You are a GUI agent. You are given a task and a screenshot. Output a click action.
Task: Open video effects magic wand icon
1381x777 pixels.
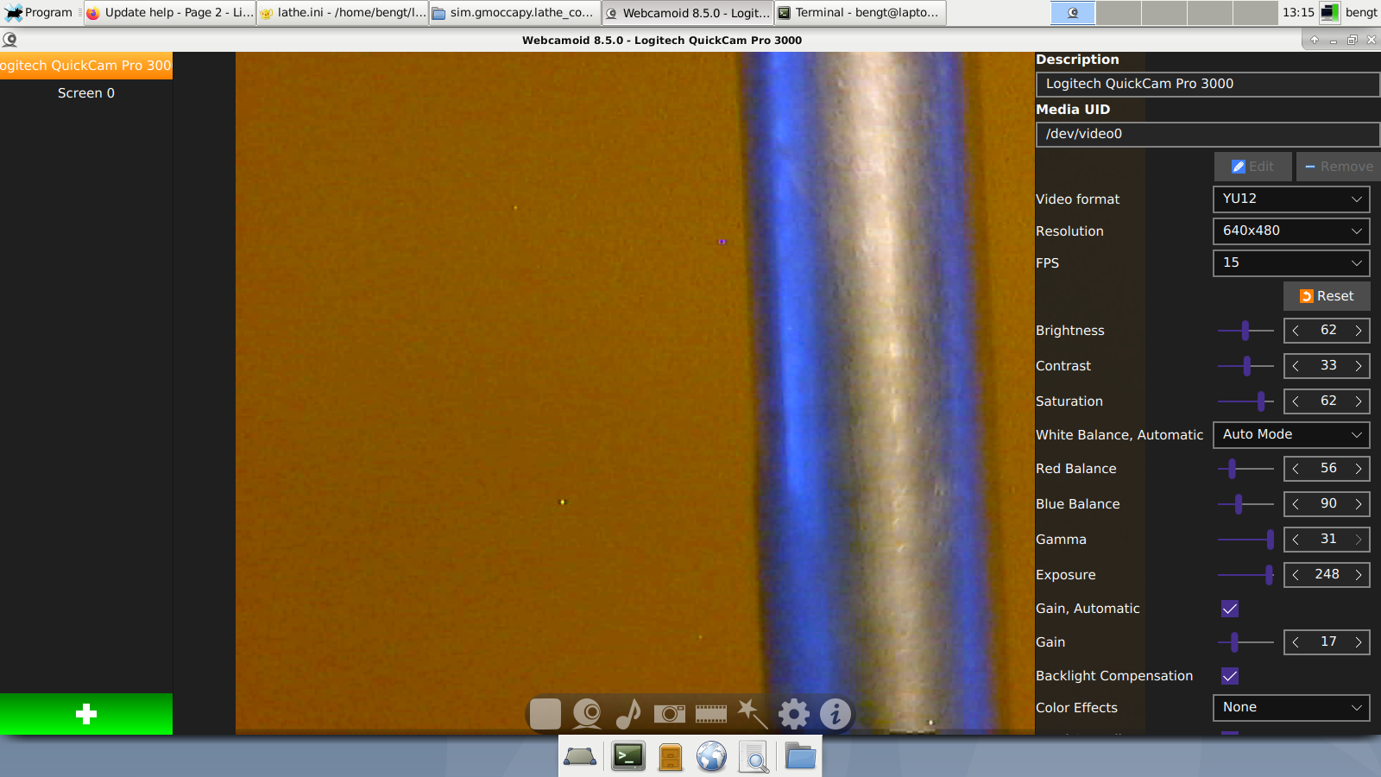753,714
